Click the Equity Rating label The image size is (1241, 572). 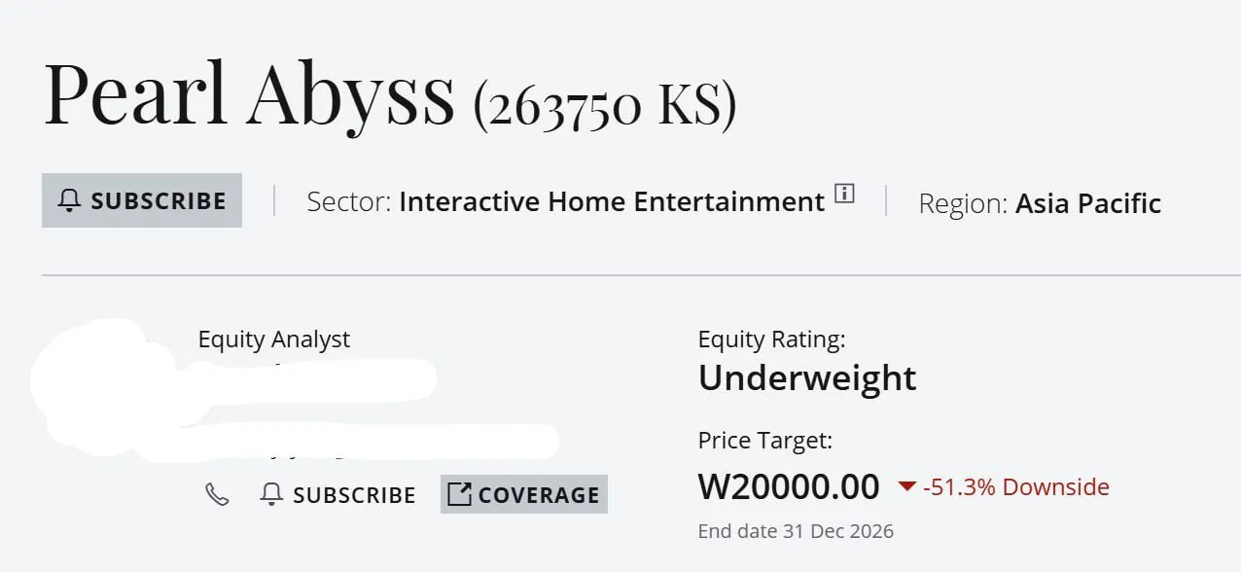(x=772, y=340)
